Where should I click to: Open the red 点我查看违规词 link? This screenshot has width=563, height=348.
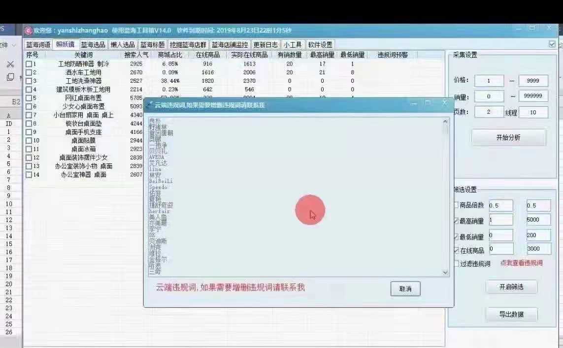[x=521, y=263]
